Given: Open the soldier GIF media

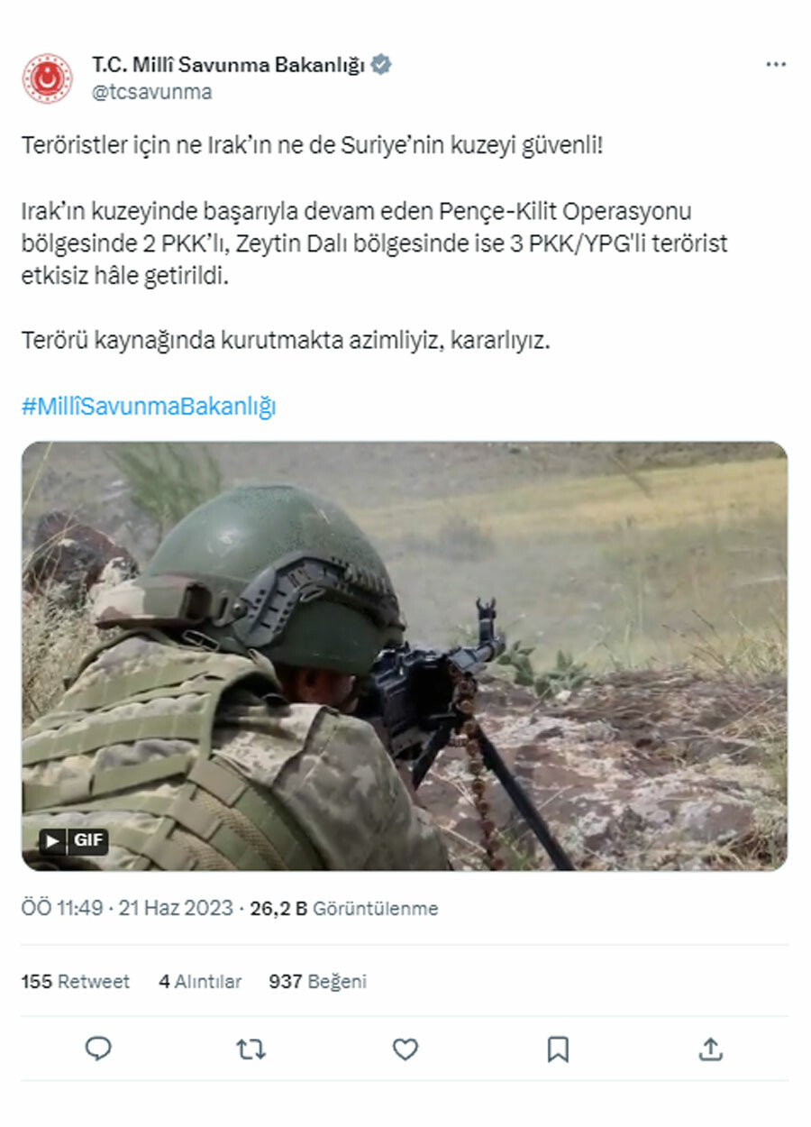Looking at the screenshot, I should tap(405, 655).
